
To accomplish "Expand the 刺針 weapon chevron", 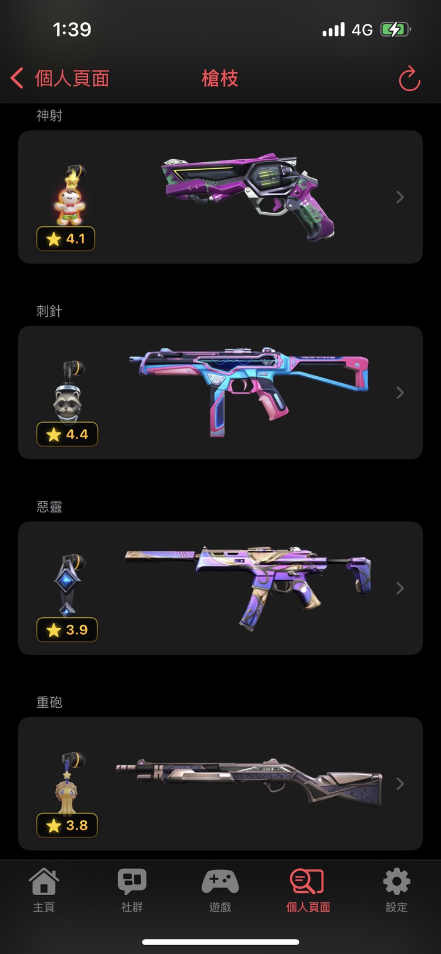I will click(400, 393).
